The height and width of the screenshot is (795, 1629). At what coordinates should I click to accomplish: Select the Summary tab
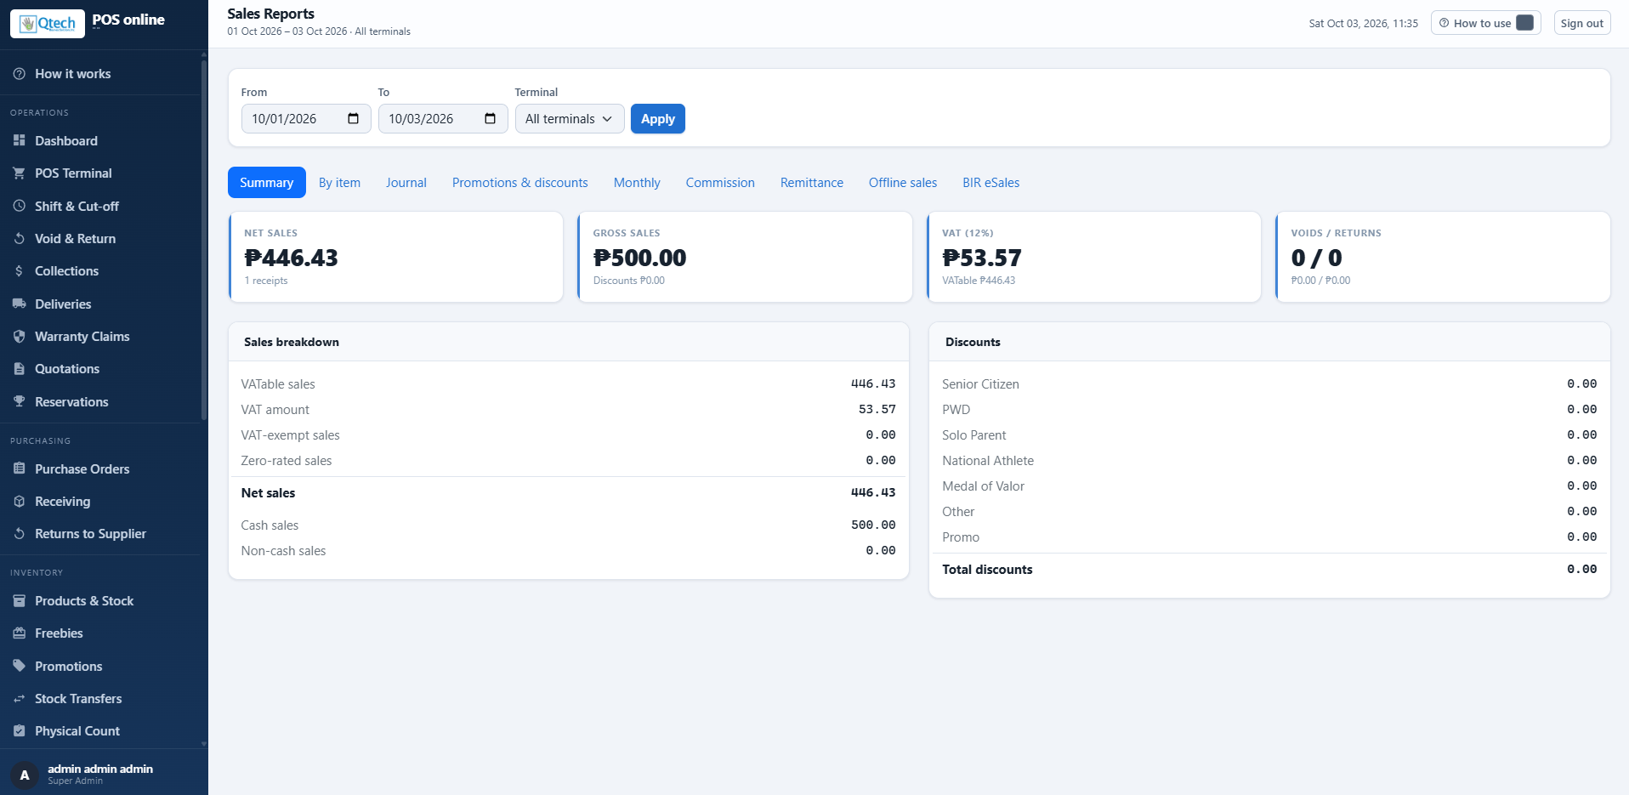[266, 183]
